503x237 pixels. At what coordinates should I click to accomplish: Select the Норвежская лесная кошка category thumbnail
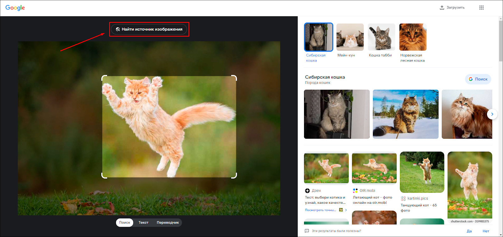[x=413, y=37]
